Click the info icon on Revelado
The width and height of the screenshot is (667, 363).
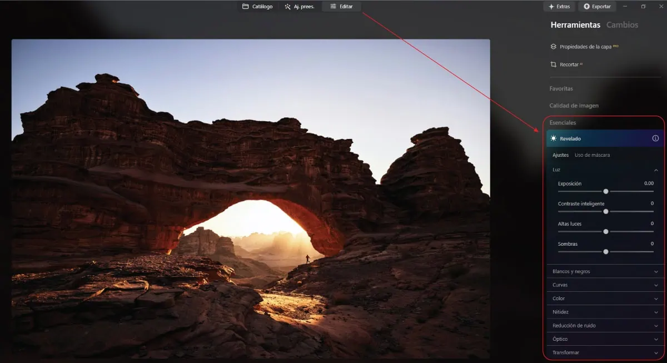(655, 138)
